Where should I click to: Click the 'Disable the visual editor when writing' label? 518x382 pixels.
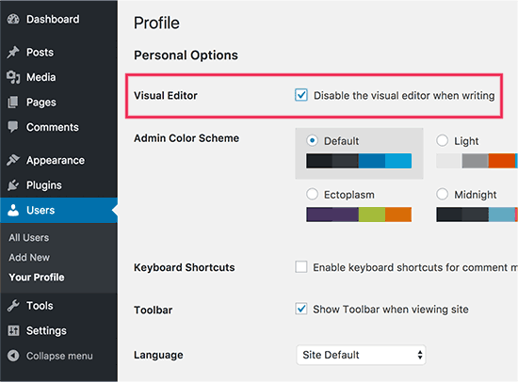point(404,96)
